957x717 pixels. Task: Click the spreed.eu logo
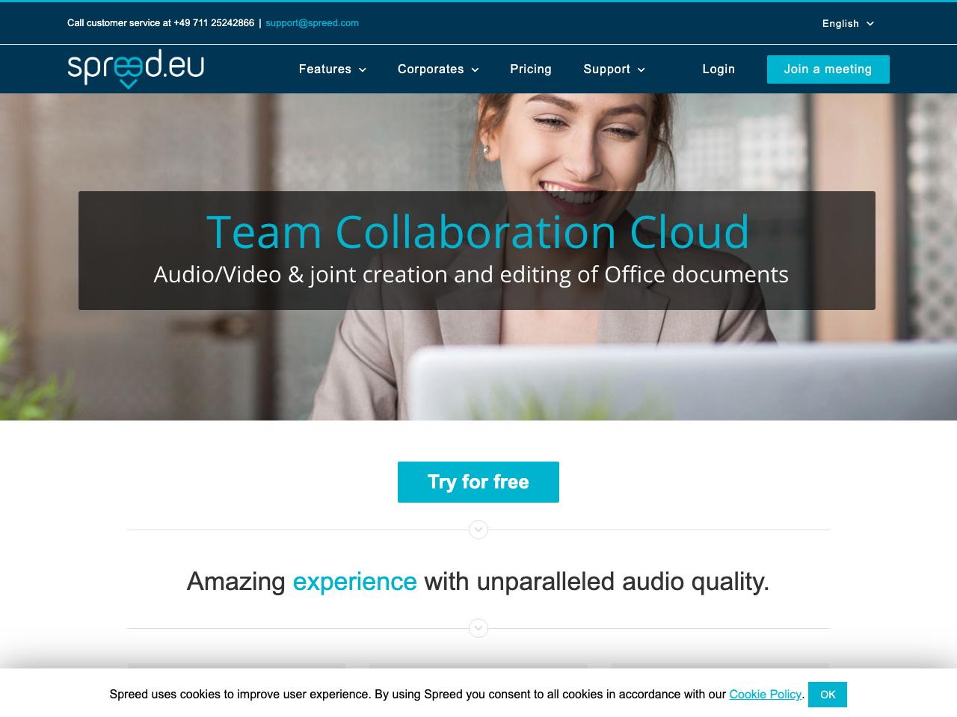tap(135, 69)
